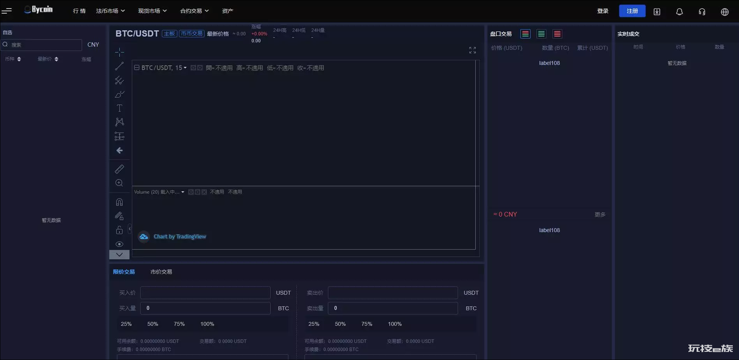This screenshot has width=739, height=360.
Task: Expand more chart tools chevron
Action: click(119, 255)
